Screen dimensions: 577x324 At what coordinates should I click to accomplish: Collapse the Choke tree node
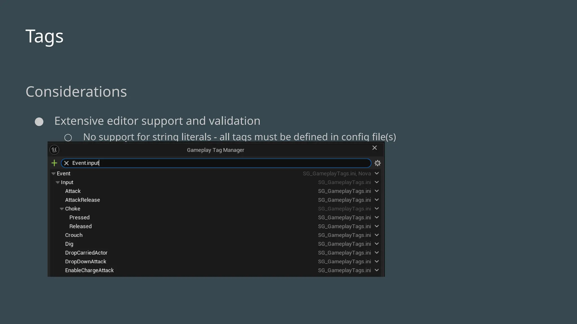(x=62, y=209)
